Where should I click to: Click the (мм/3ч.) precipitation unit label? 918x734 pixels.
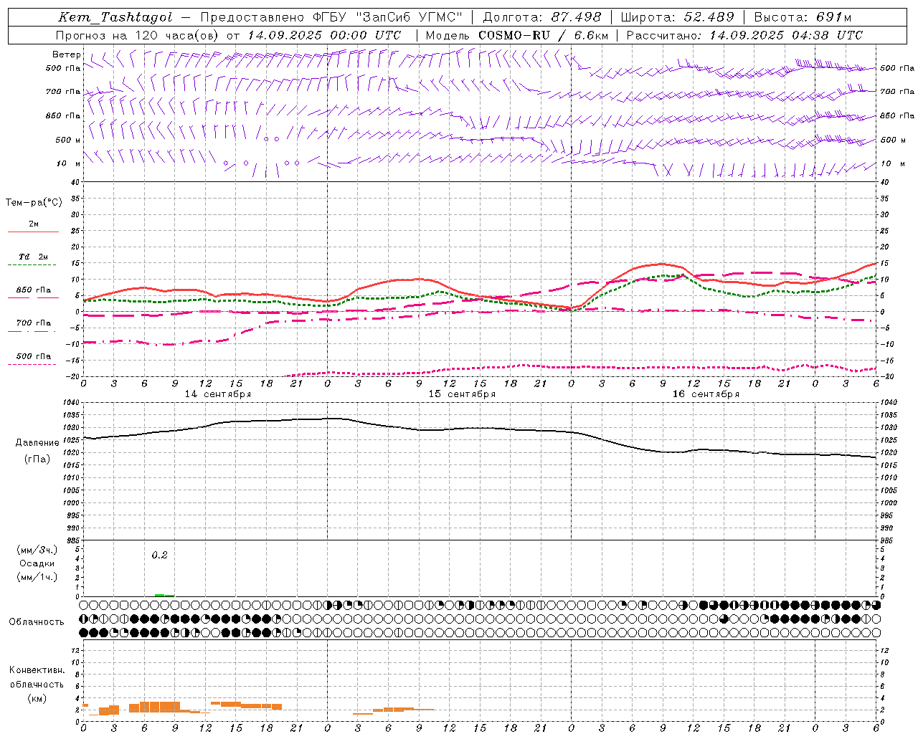(x=37, y=550)
